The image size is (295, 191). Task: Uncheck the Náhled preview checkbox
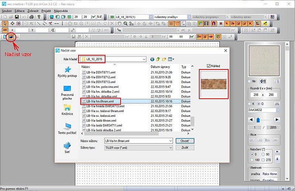209,66
